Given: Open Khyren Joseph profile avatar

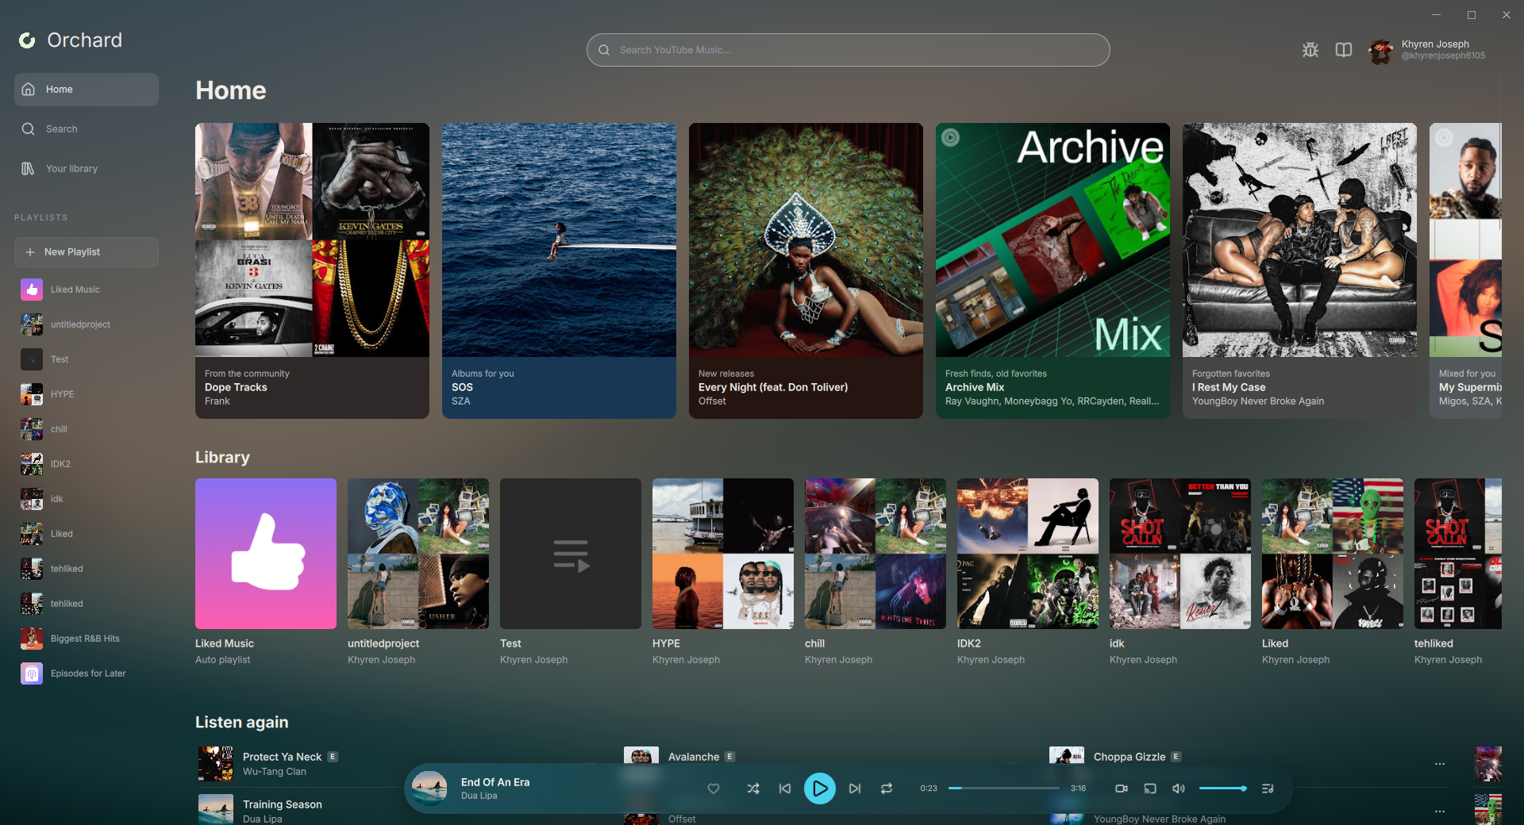Looking at the screenshot, I should pyautogui.click(x=1380, y=51).
